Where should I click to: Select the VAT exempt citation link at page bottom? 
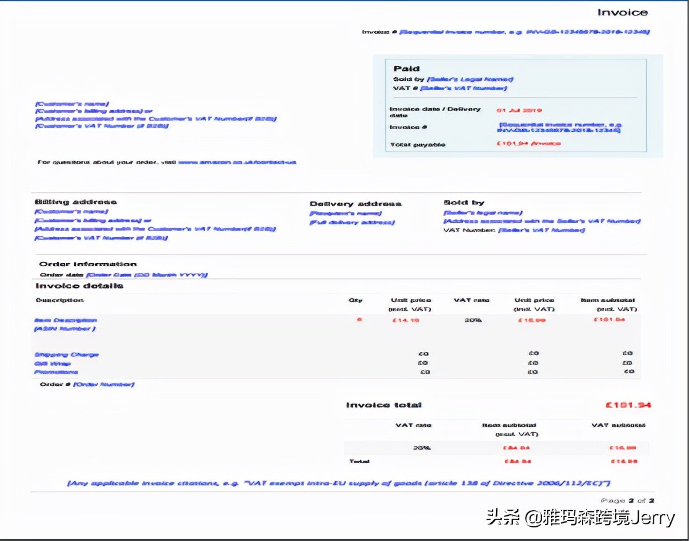tap(343, 484)
